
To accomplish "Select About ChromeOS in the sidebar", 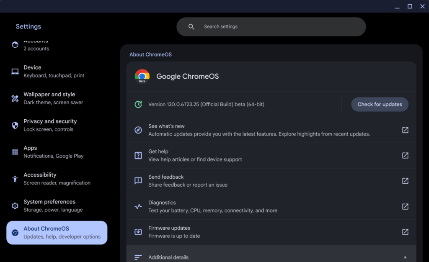I will click(57, 233).
